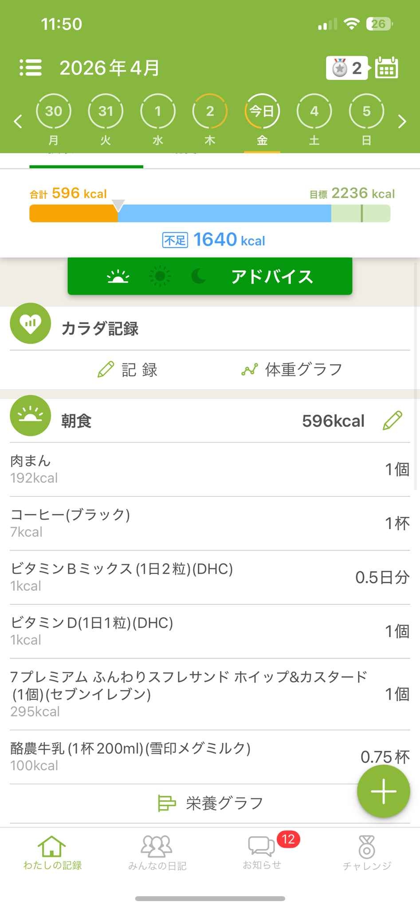This screenshot has height=909, width=420.
Task: Tap the 記録 body record button
Action: point(128,369)
